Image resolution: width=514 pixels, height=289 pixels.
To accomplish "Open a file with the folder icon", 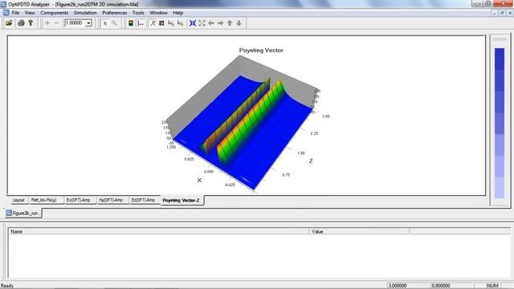I will point(9,23).
